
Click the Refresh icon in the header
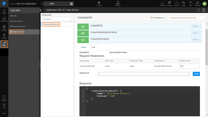click(198, 10)
